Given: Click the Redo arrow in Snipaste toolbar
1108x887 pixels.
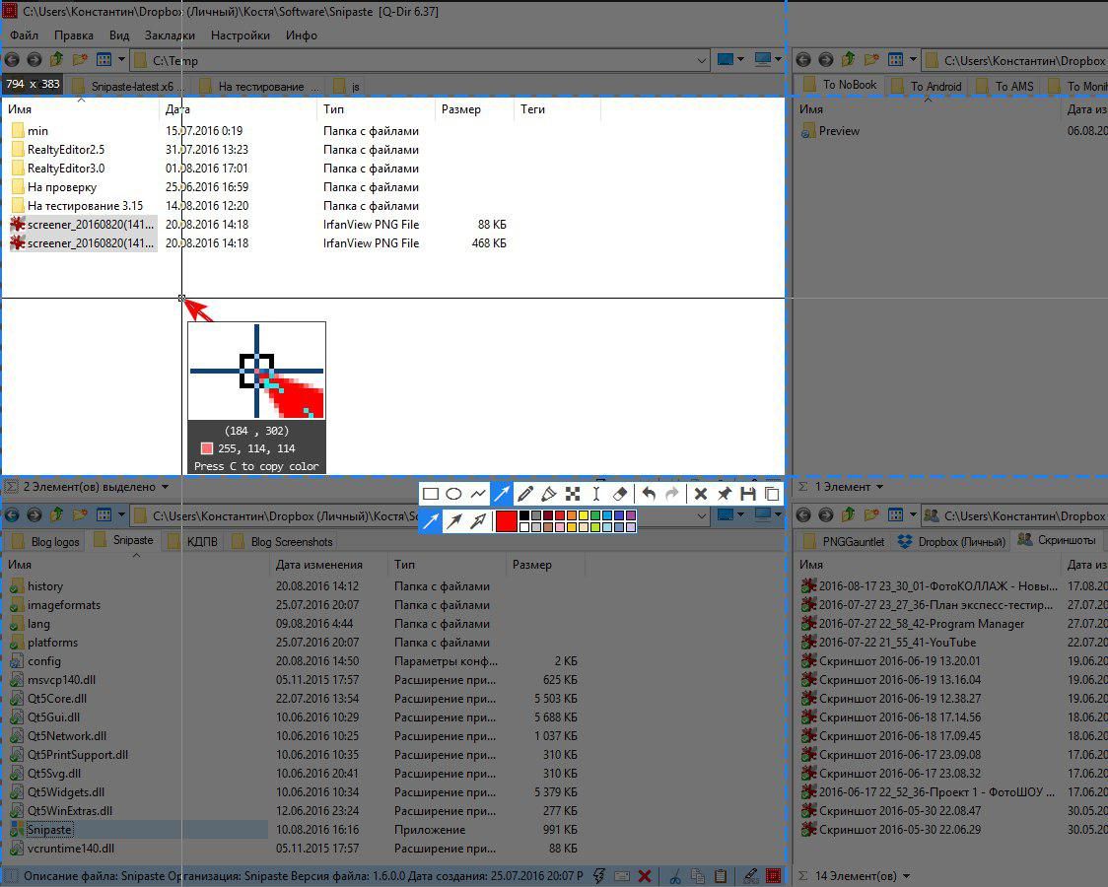Looking at the screenshot, I should [x=672, y=494].
